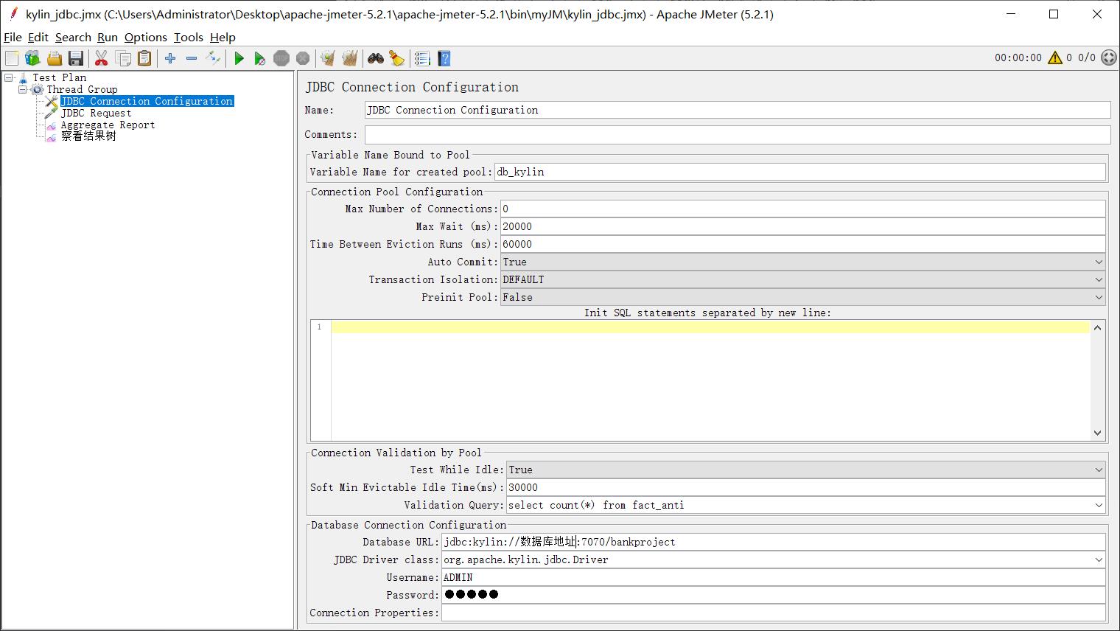The image size is (1120, 631).
Task: Click the Database URL field
Action: (x=774, y=542)
